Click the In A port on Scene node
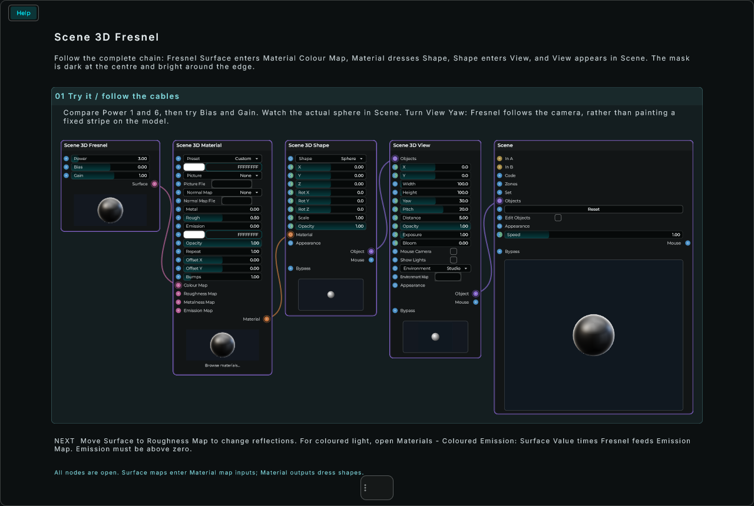This screenshot has width=754, height=506. pos(500,159)
